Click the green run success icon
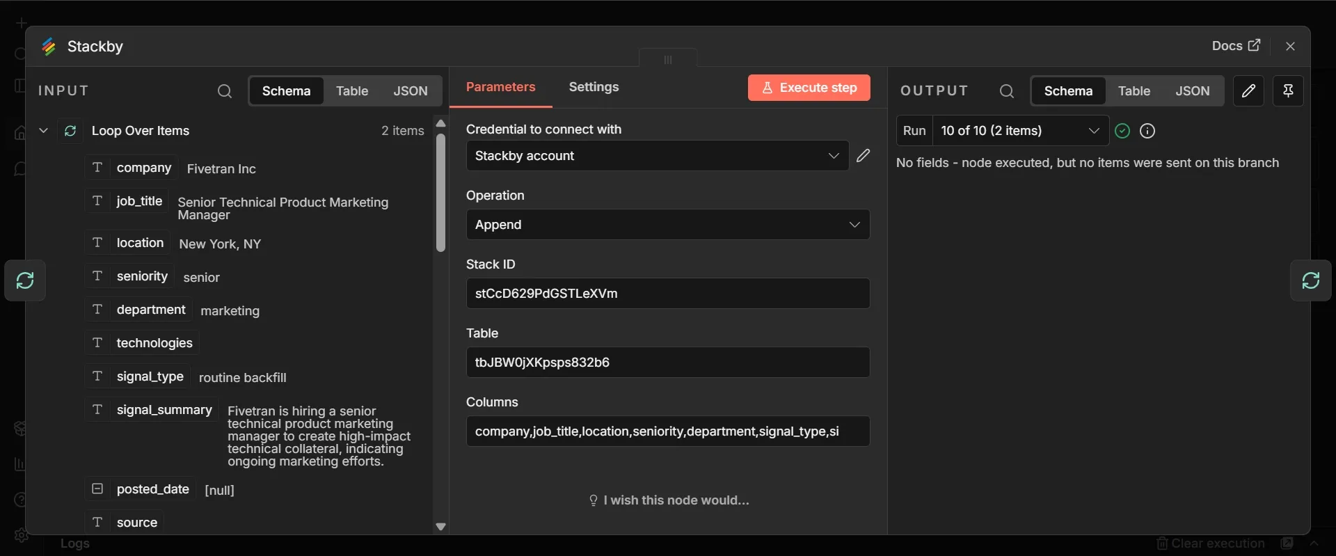Image resolution: width=1336 pixels, height=556 pixels. tap(1122, 131)
